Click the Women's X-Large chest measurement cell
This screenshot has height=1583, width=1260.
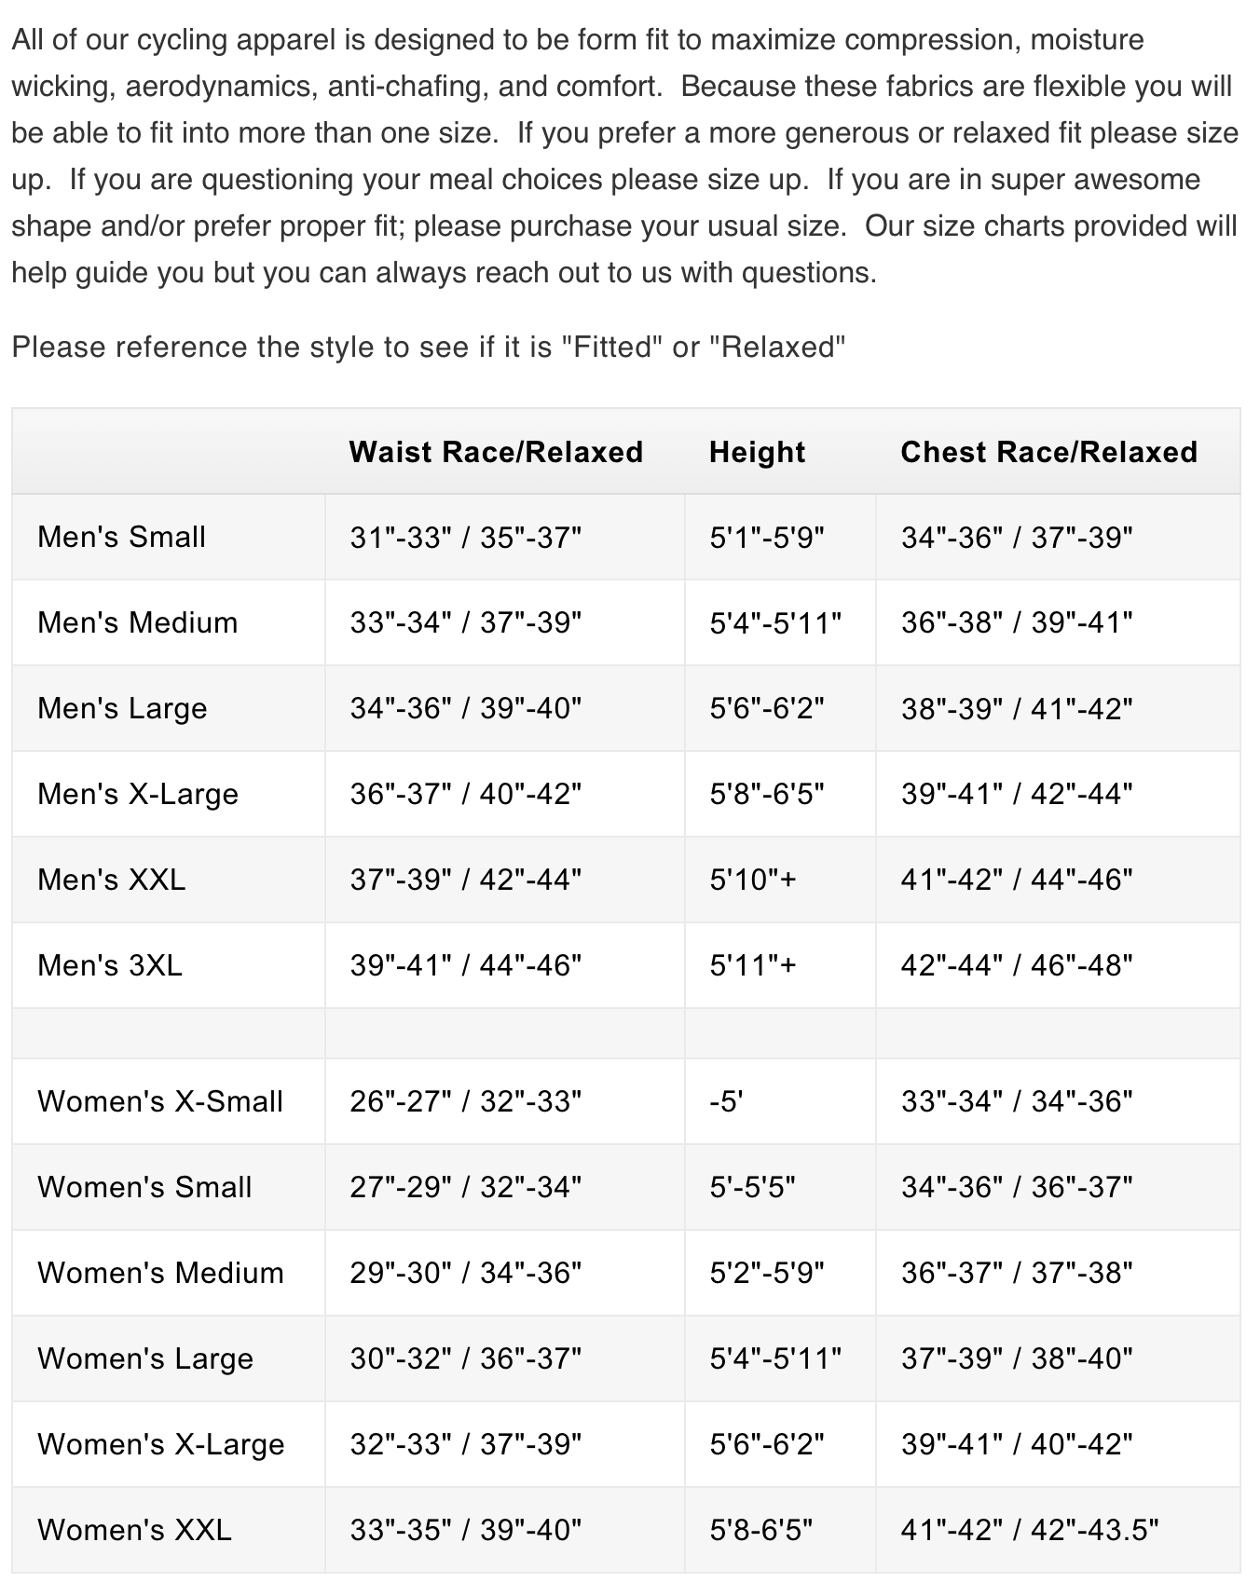tap(1016, 1444)
